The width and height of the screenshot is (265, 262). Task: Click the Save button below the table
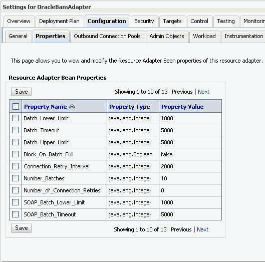(x=22, y=228)
